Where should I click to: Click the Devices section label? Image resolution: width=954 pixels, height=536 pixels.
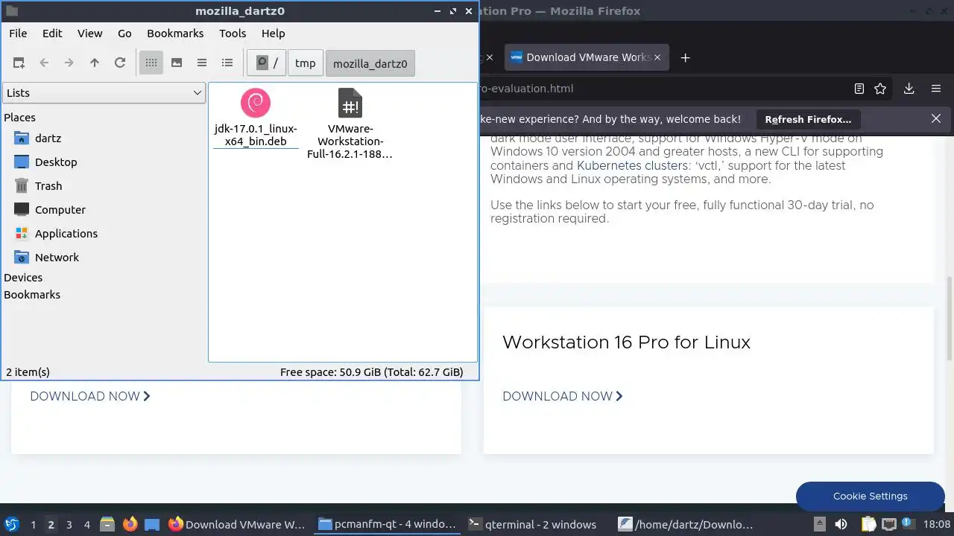23,278
